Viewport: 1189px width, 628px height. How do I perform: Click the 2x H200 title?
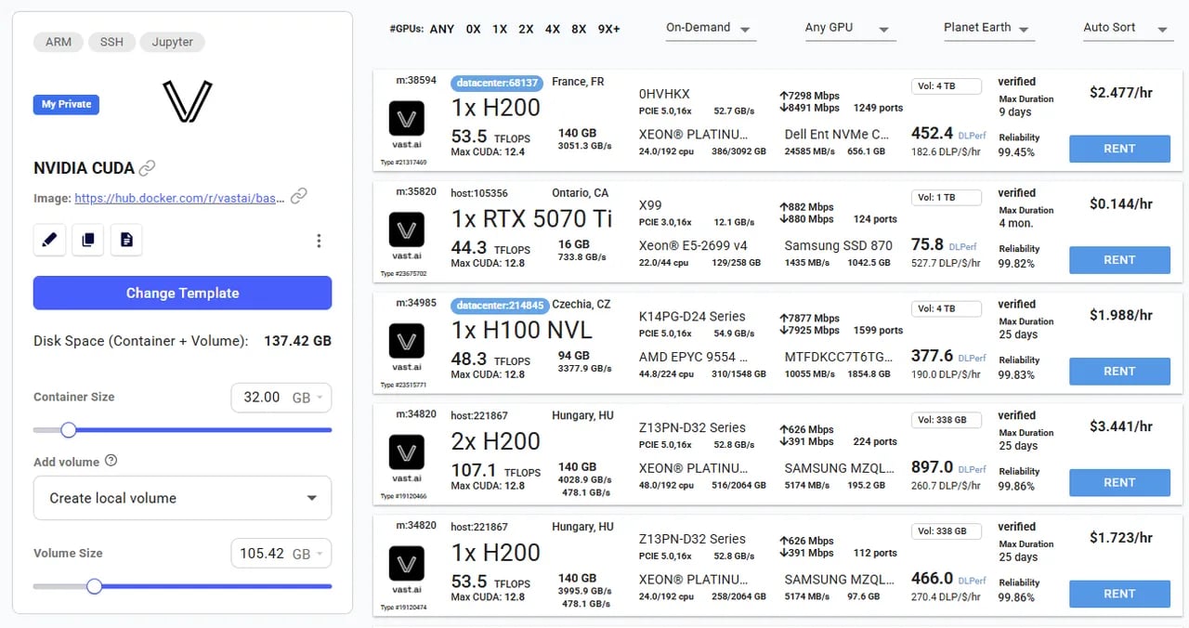496,441
